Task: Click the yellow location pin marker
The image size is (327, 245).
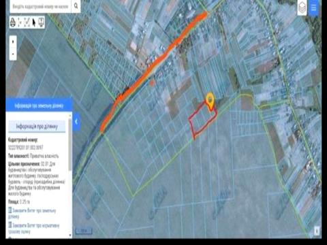Action: (x=211, y=100)
